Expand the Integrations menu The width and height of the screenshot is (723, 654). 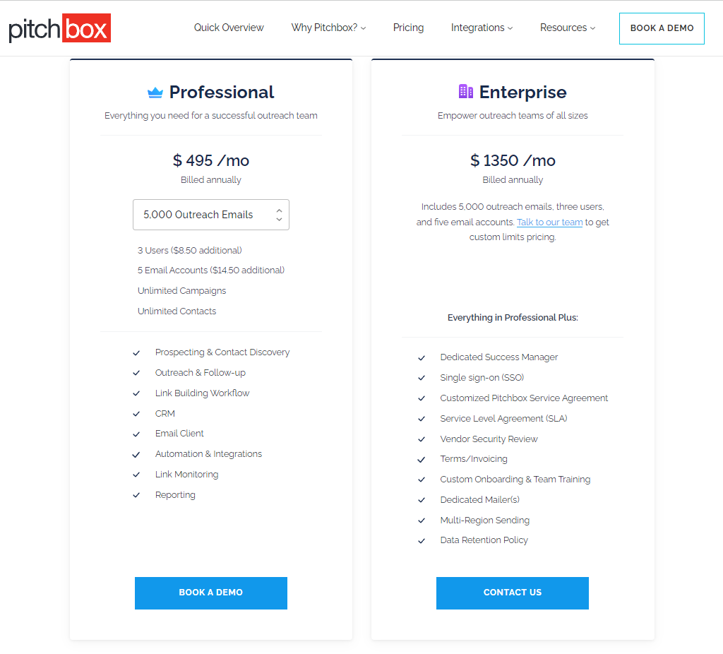point(482,28)
